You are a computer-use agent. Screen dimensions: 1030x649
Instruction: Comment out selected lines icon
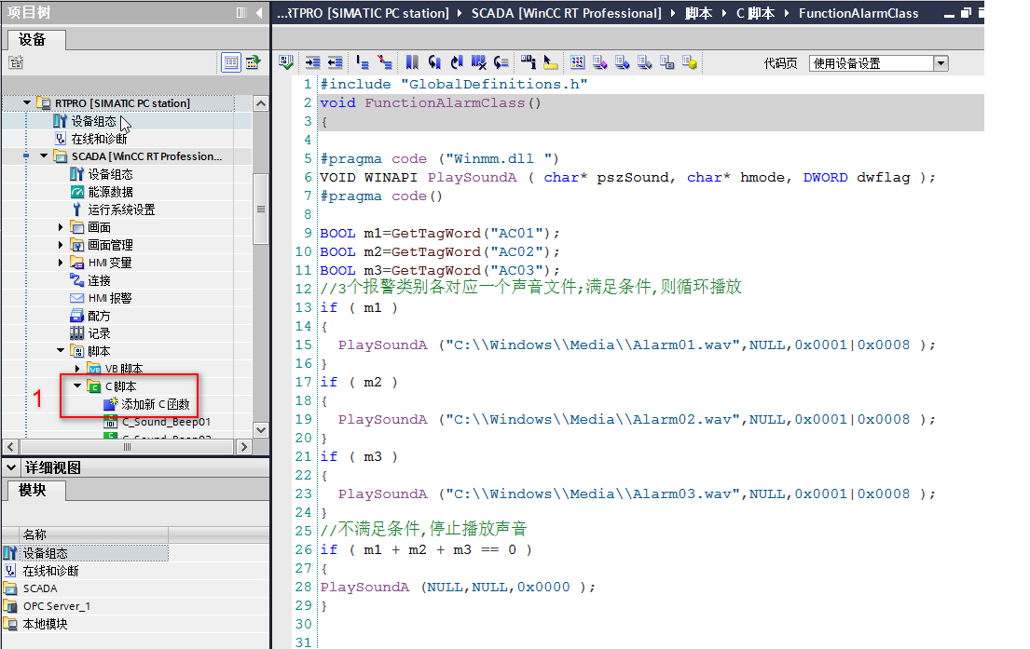(x=363, y=62)
